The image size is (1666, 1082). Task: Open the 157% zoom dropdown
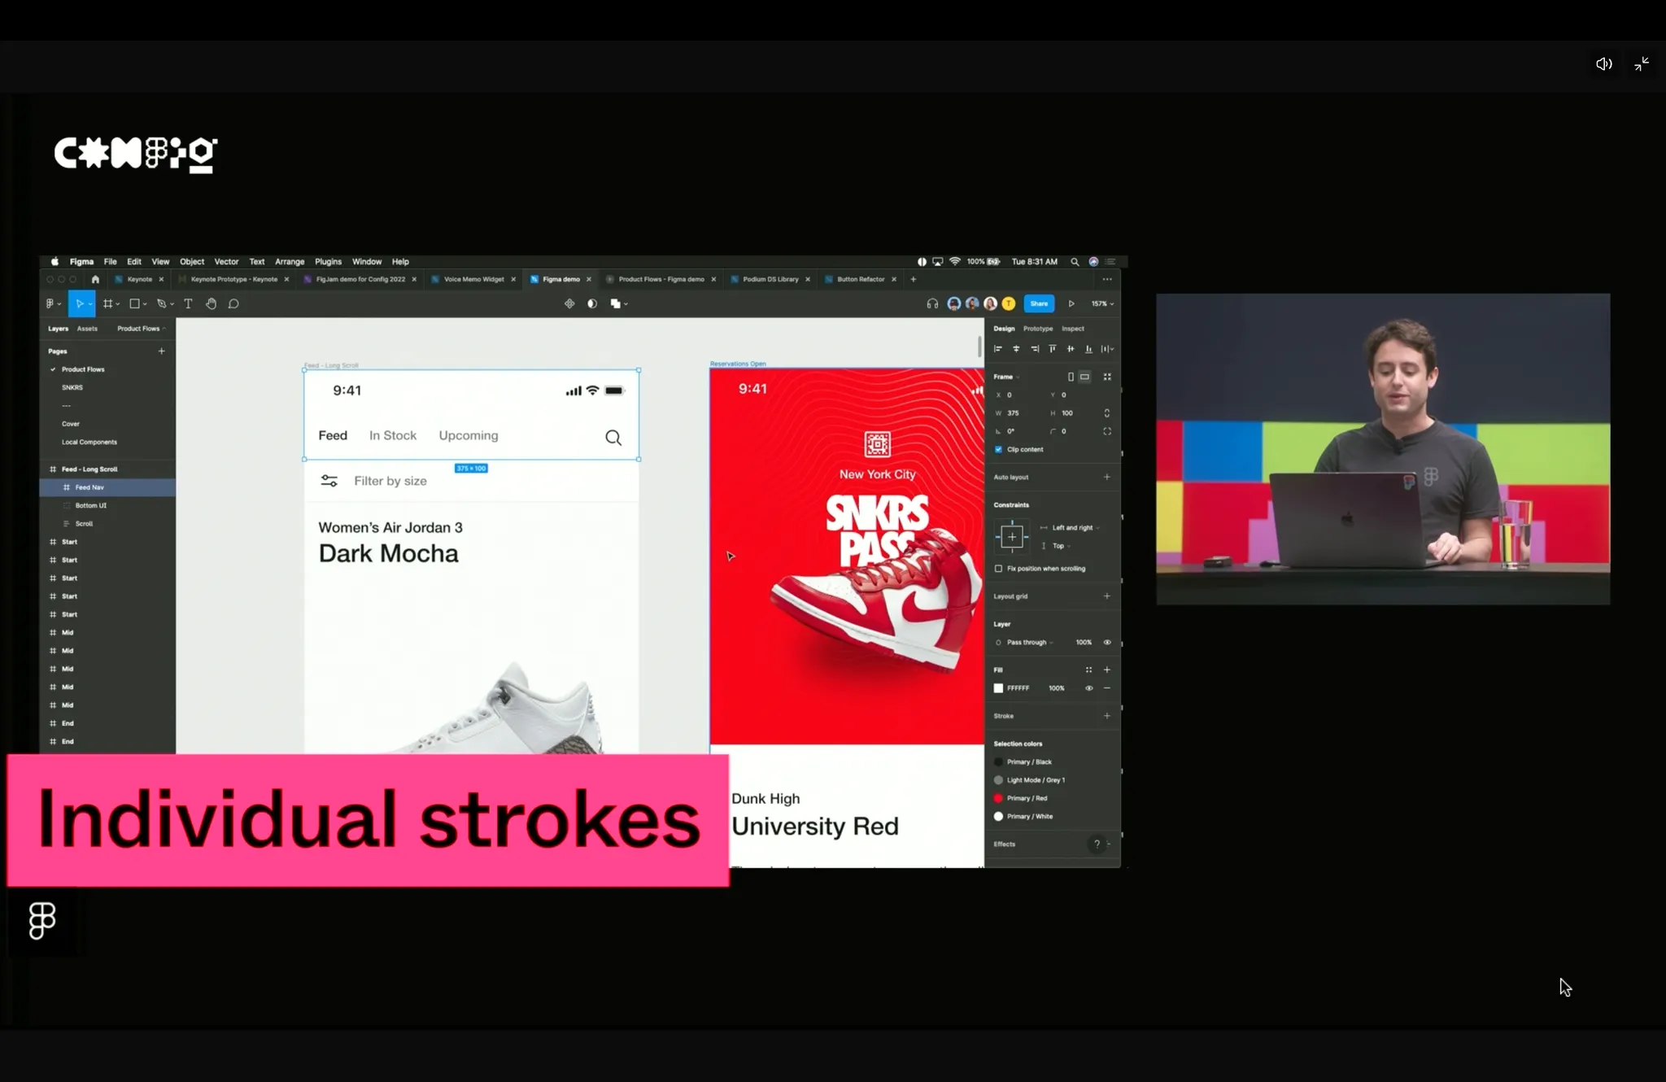point(1102,303)
